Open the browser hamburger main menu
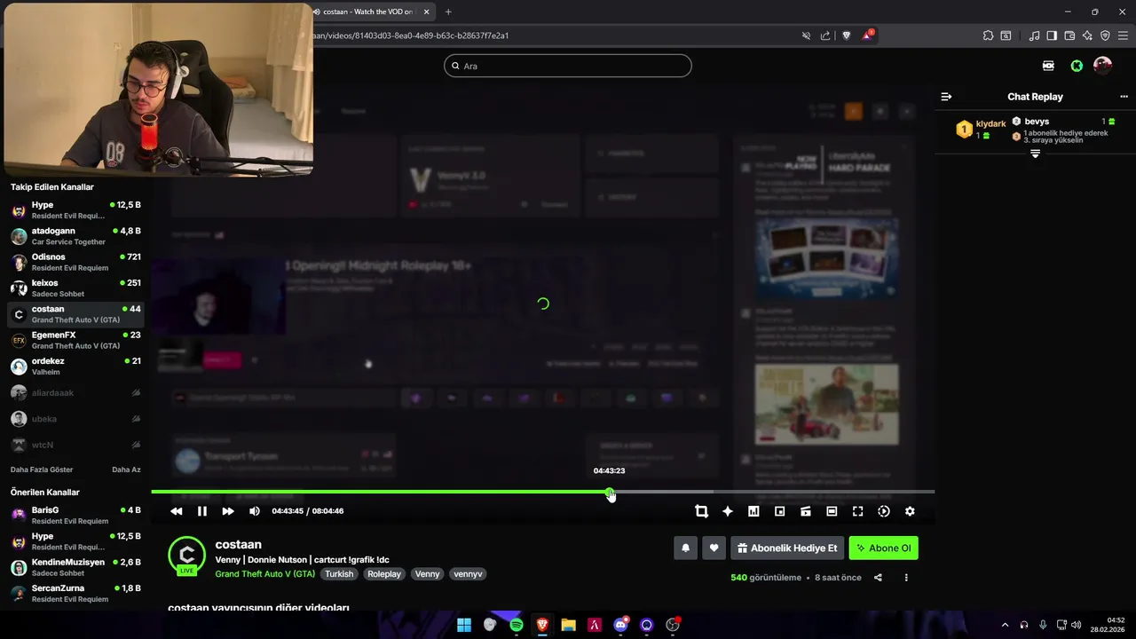 tap(1123, 35)
